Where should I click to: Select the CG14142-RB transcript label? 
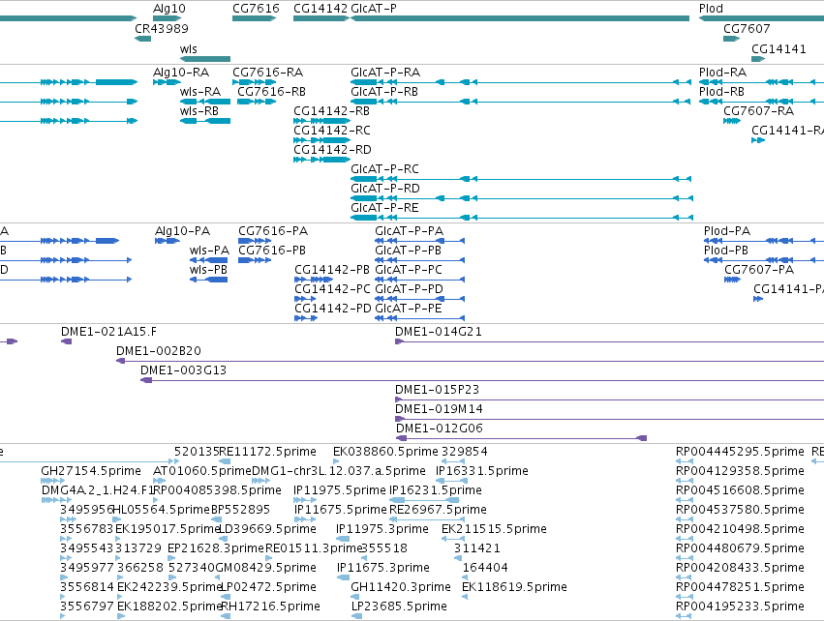tap(331, 111)
